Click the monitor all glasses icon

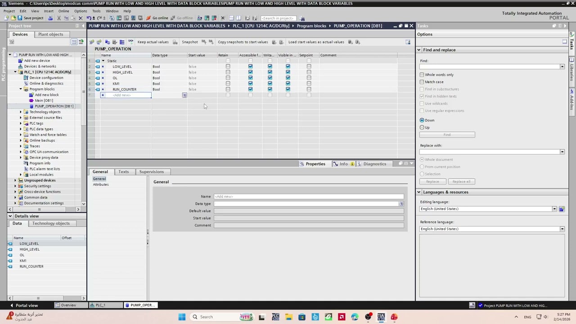click(130, 42)
